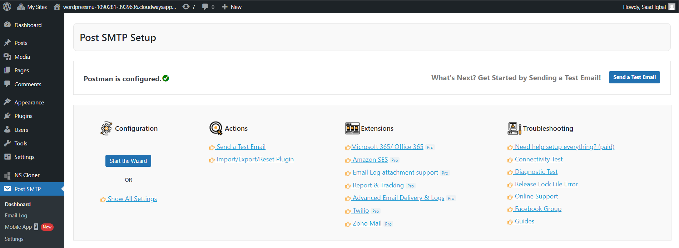
Task: Open Import/Export/Reset Plugin link
Action: click(255, 159)
